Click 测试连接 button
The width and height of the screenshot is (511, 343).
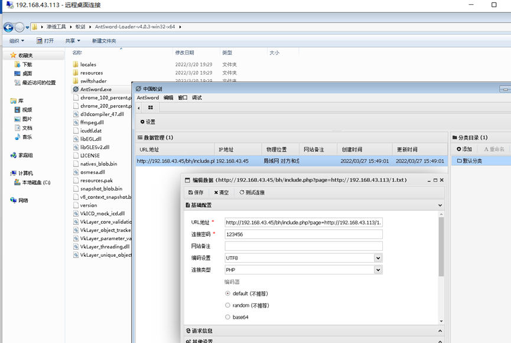[252, 192]
